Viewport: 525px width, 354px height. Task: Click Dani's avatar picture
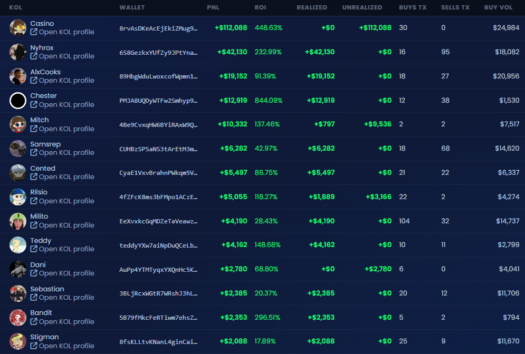[18, 269]
